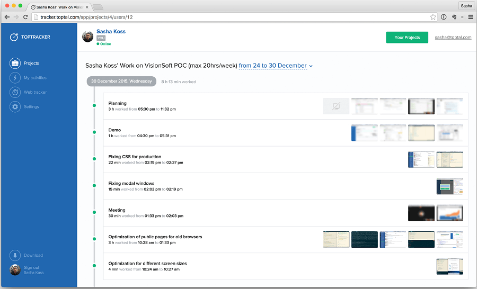Open last thumbnail in Optimization of public pages row
The width and height of the screenshot is (477, 289).
[449, 239]
